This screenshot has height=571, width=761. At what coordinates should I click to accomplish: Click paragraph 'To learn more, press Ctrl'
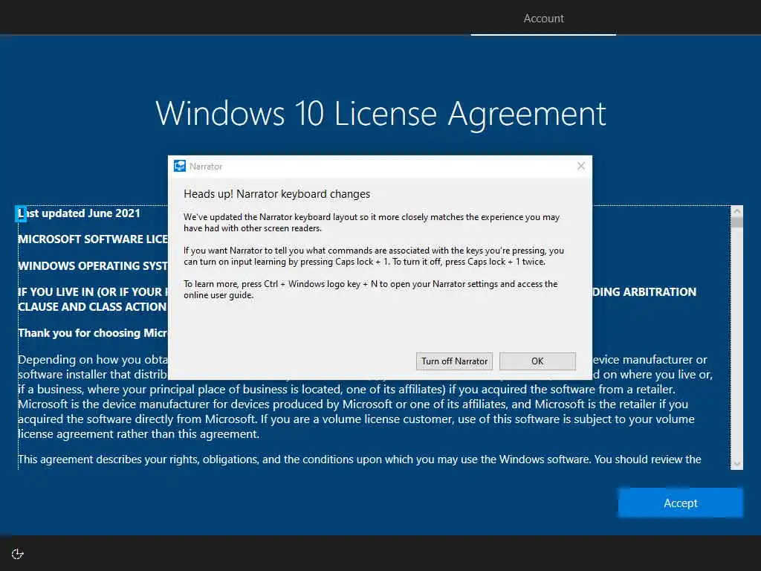(x=370, y=289)
